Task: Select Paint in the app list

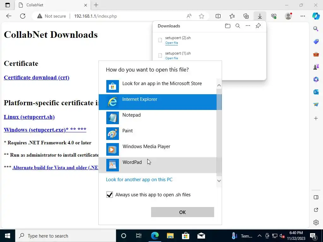Action: coord(158,134)
